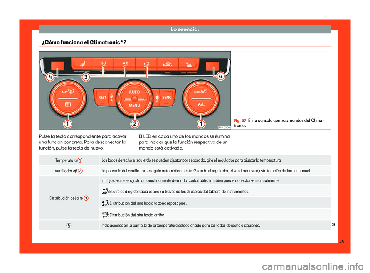
Task: Click the paragraph starting 'El LED en cada uno'
Action: pos(184,142)
